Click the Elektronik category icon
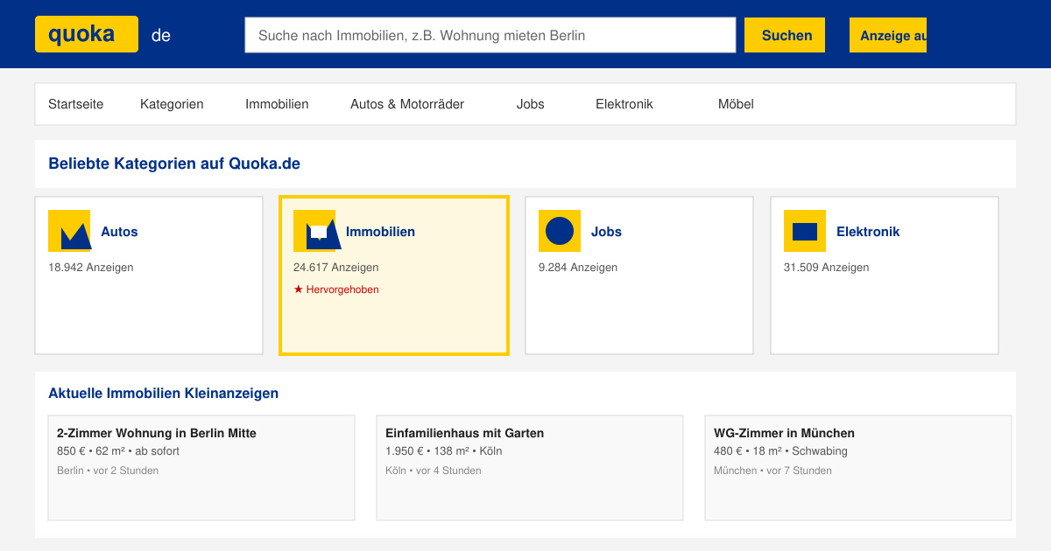Viewport: 1051px width, 551px height. tap(805, 231)
